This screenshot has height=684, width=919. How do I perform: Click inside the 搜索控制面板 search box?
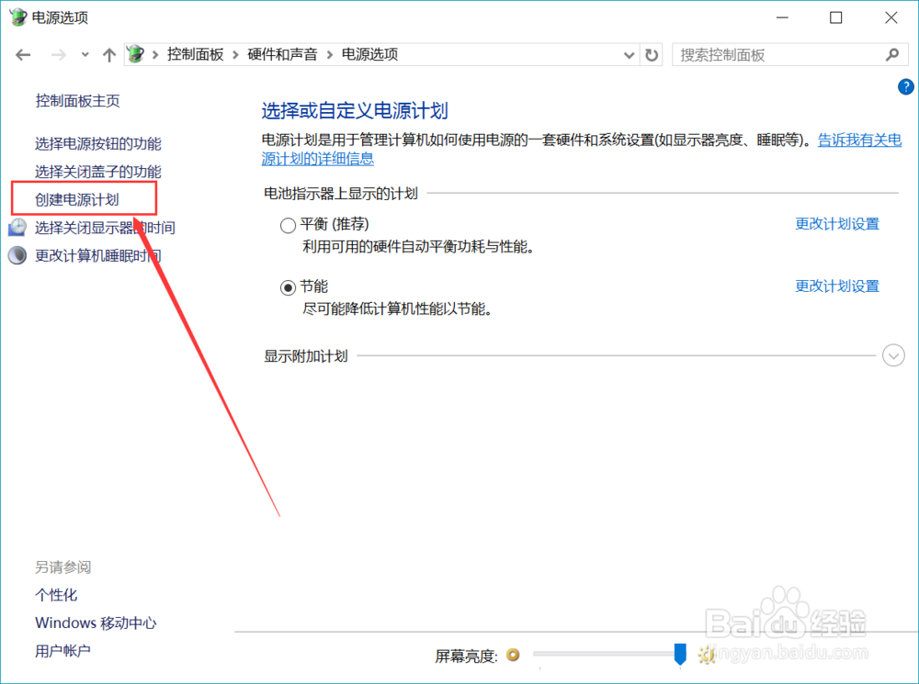click(781, 55)
